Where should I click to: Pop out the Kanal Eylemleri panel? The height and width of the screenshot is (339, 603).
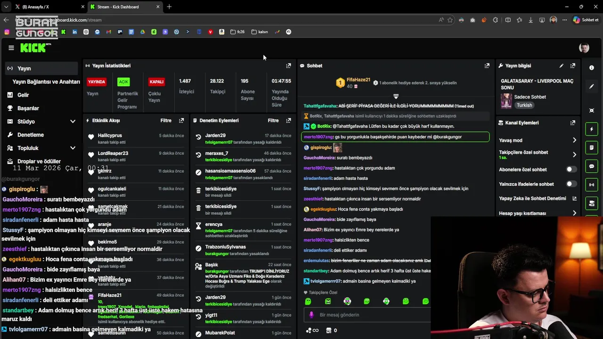[x=573, y=123]
